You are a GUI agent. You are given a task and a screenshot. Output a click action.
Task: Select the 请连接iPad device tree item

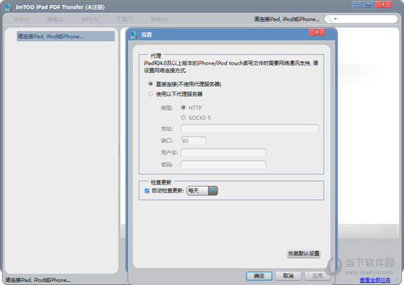(66, 36)
